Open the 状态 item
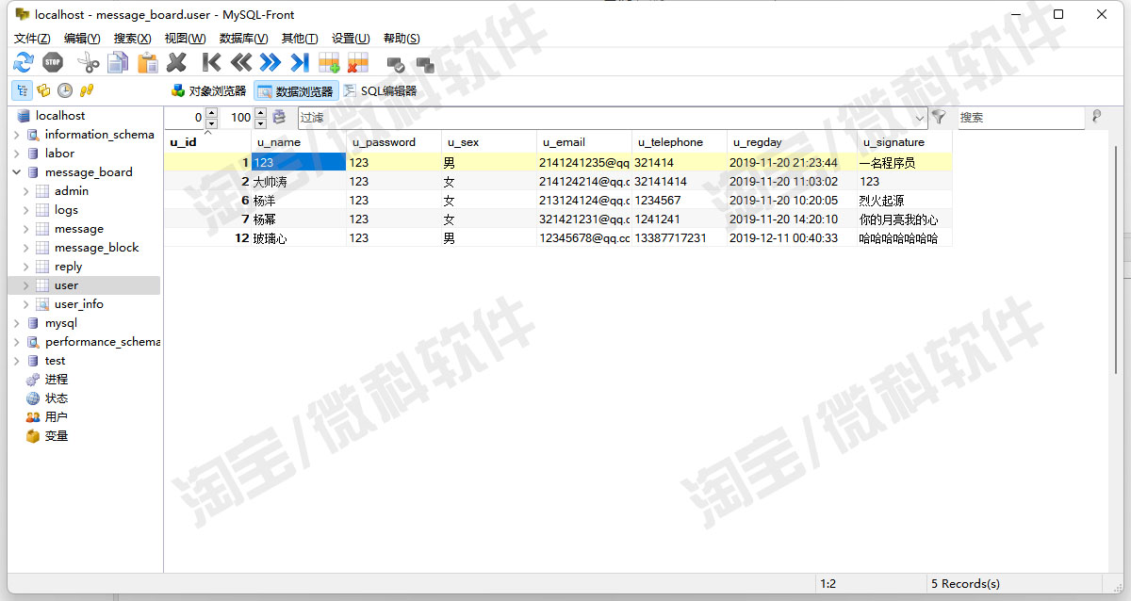 [57, 398]
